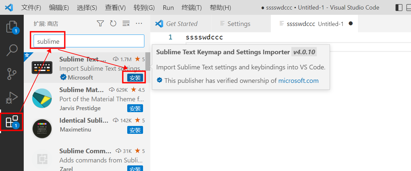This screenshot has height=171, width=411.
Task: Select the Sublime Mat... extension title
Action: tap(82, 90)
